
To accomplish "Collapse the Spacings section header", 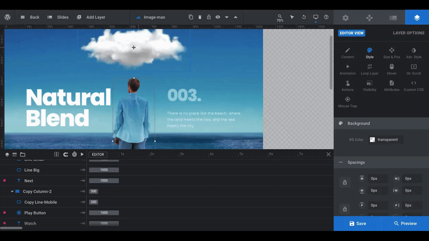I will pos(381,162).
